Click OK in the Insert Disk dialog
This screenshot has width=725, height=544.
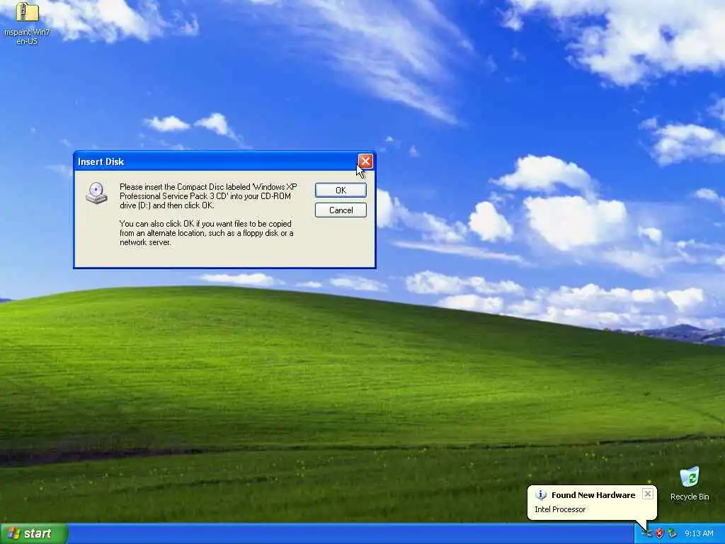(x=341, y=190)
